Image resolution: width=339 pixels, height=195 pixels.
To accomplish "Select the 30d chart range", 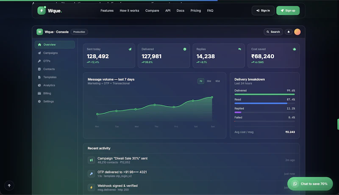I will (209, 81).
